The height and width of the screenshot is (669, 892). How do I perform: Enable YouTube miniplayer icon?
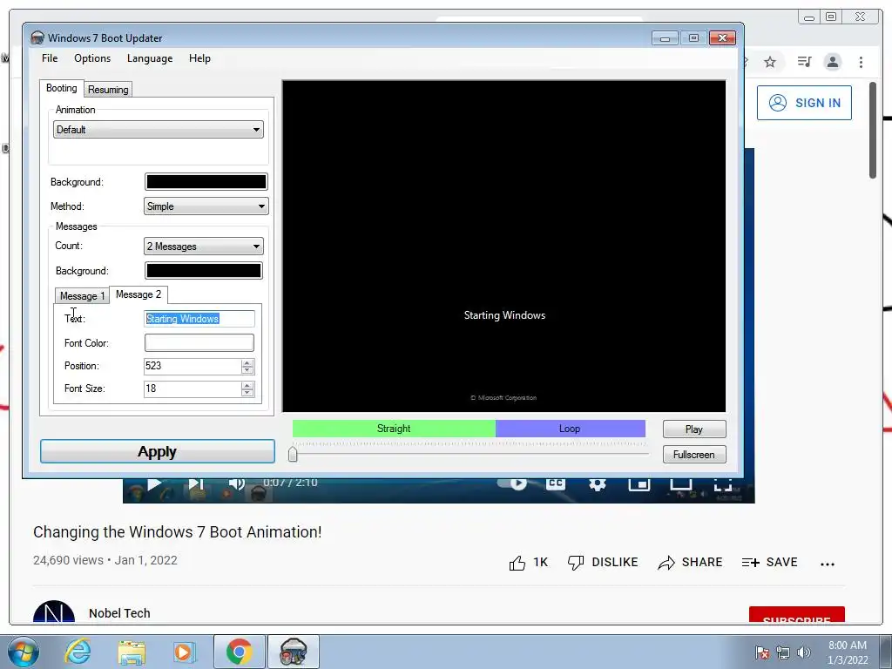coord(639,484)
